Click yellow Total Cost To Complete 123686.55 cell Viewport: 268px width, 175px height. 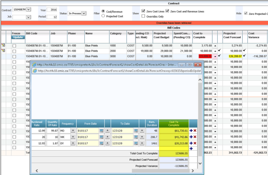174,153
